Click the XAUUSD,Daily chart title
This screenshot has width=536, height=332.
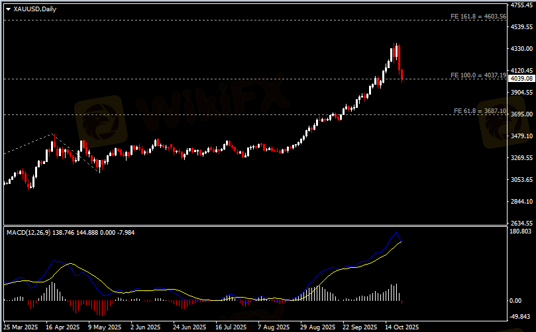tap(35, 9)
